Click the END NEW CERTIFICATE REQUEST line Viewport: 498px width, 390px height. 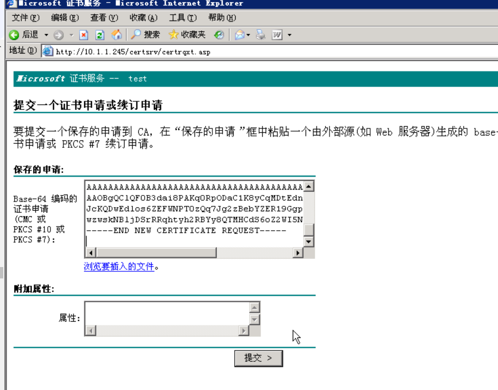(x=186, y=230)
